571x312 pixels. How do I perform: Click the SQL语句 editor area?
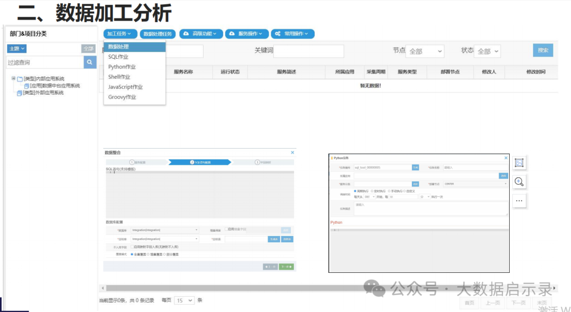199,195
